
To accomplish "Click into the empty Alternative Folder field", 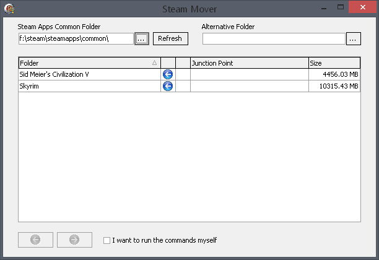I will [274, 38].
